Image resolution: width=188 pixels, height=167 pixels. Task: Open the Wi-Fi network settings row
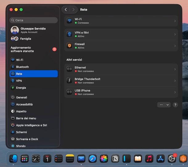(x=121, y=21)
